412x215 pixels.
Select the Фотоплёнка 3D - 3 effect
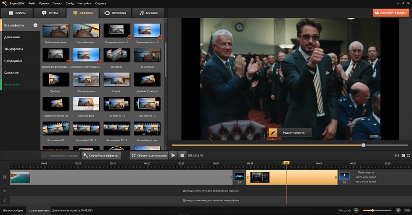(x=117, y=128)
